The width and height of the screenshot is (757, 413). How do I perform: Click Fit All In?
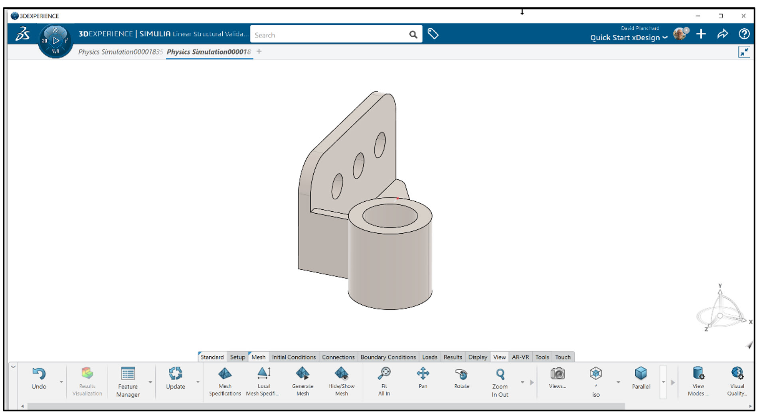tap(383, 381)
